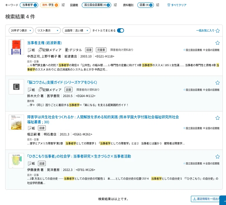Viewport: 226px width, 205px height.
Task: Click 全国の図書館 indicator on 当事者主権 row
Action: [x=211, y=50]
